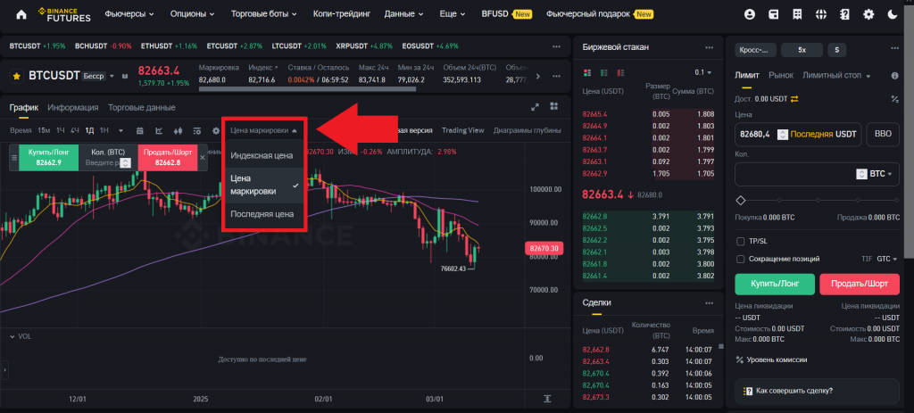Expand the chart to fullscreen

[x=536, y=107]
